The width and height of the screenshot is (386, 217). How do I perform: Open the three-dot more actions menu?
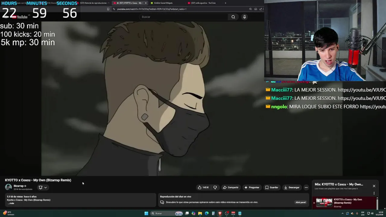tap(306, 187)
